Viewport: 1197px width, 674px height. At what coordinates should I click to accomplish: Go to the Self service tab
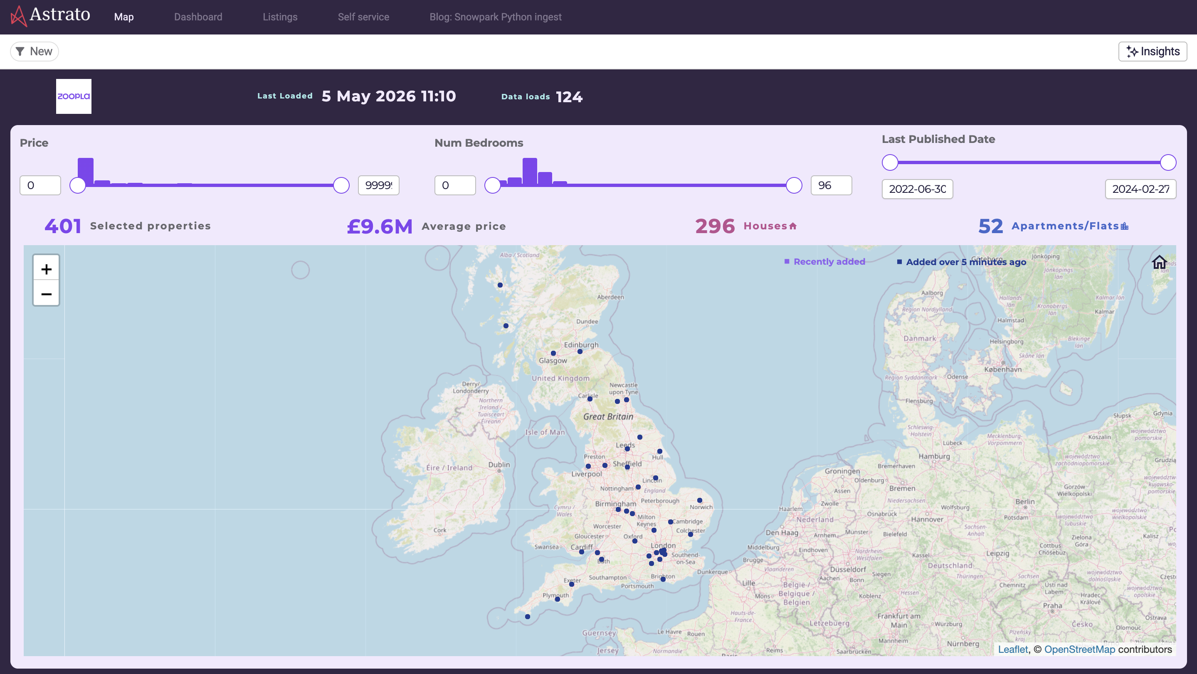pos(363,17)
